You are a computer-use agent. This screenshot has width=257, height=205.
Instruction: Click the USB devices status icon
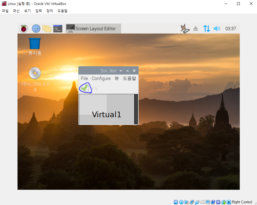pos(197,202)
